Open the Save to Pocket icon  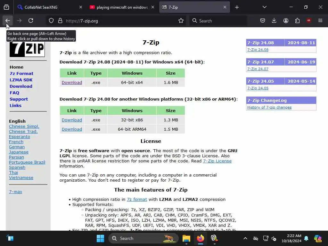(x=263, y=21)
